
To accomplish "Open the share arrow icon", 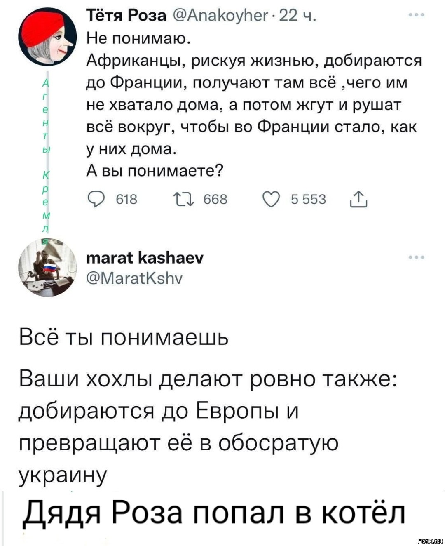I will tap(358, 199).
